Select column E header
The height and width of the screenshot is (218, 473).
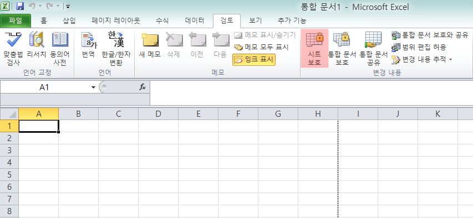pyautogui.click(x=198, y=114)
